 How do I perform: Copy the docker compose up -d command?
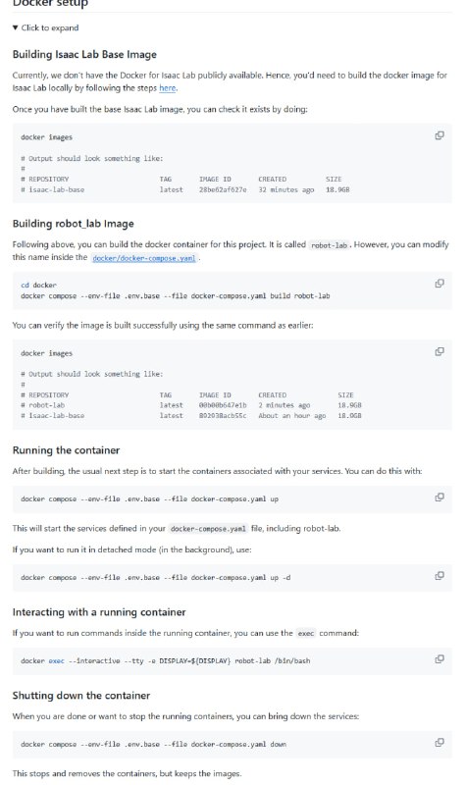[x=439, y=575]
